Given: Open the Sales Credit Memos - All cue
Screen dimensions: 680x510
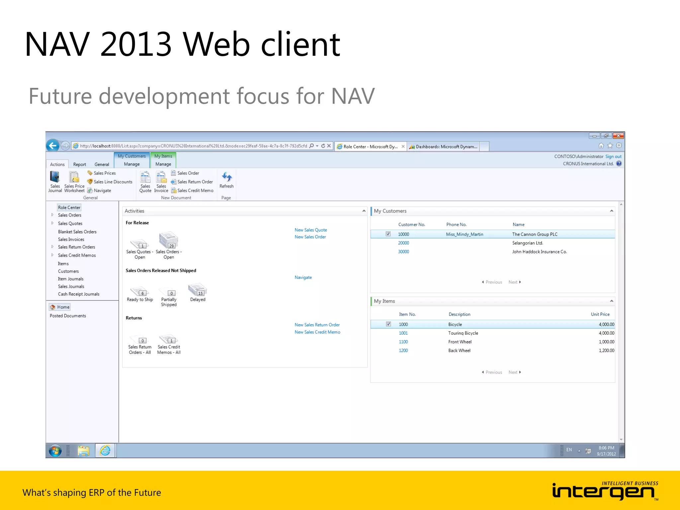Looking at the screenshot, I should click(x=169, y=345).
